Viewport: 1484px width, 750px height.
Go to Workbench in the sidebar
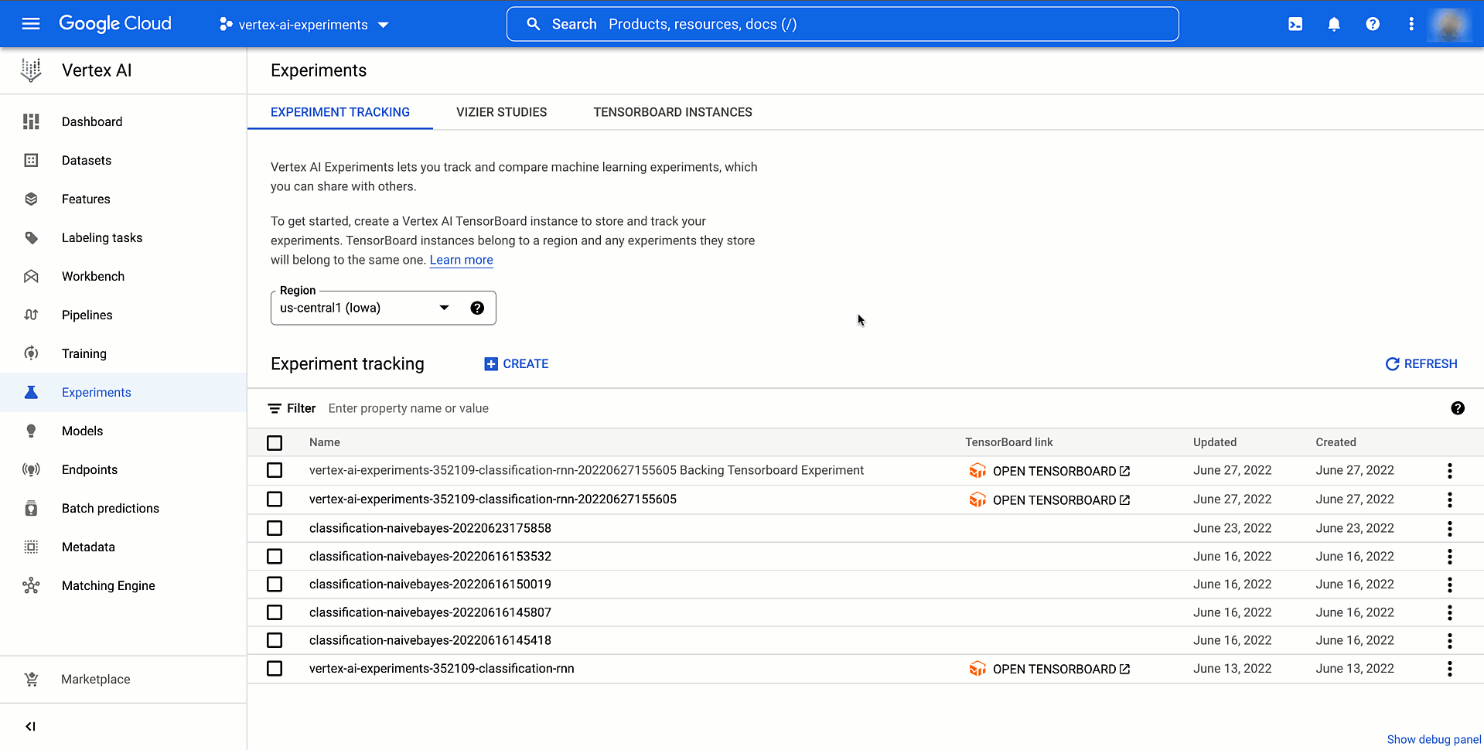click(93, 276)
